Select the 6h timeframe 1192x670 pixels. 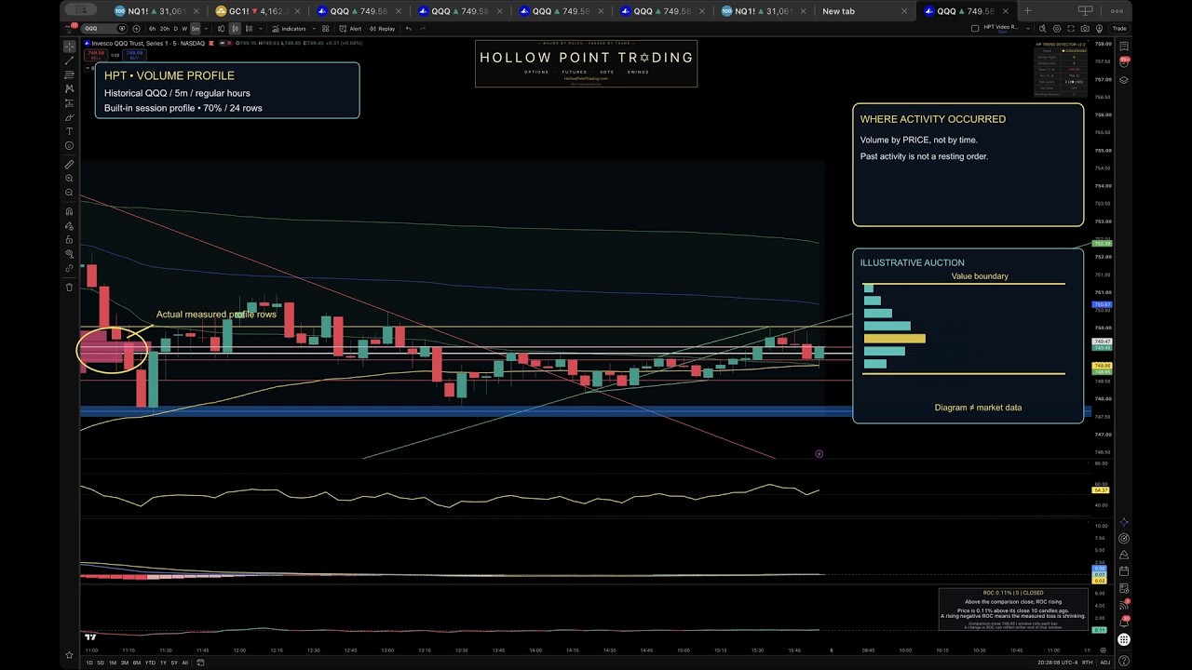152,29
